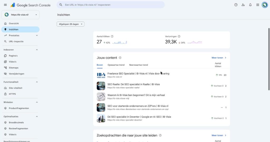270x142 pixels.
Task: Click the Broodkruimels layers icon
Action: click(5, 122)
